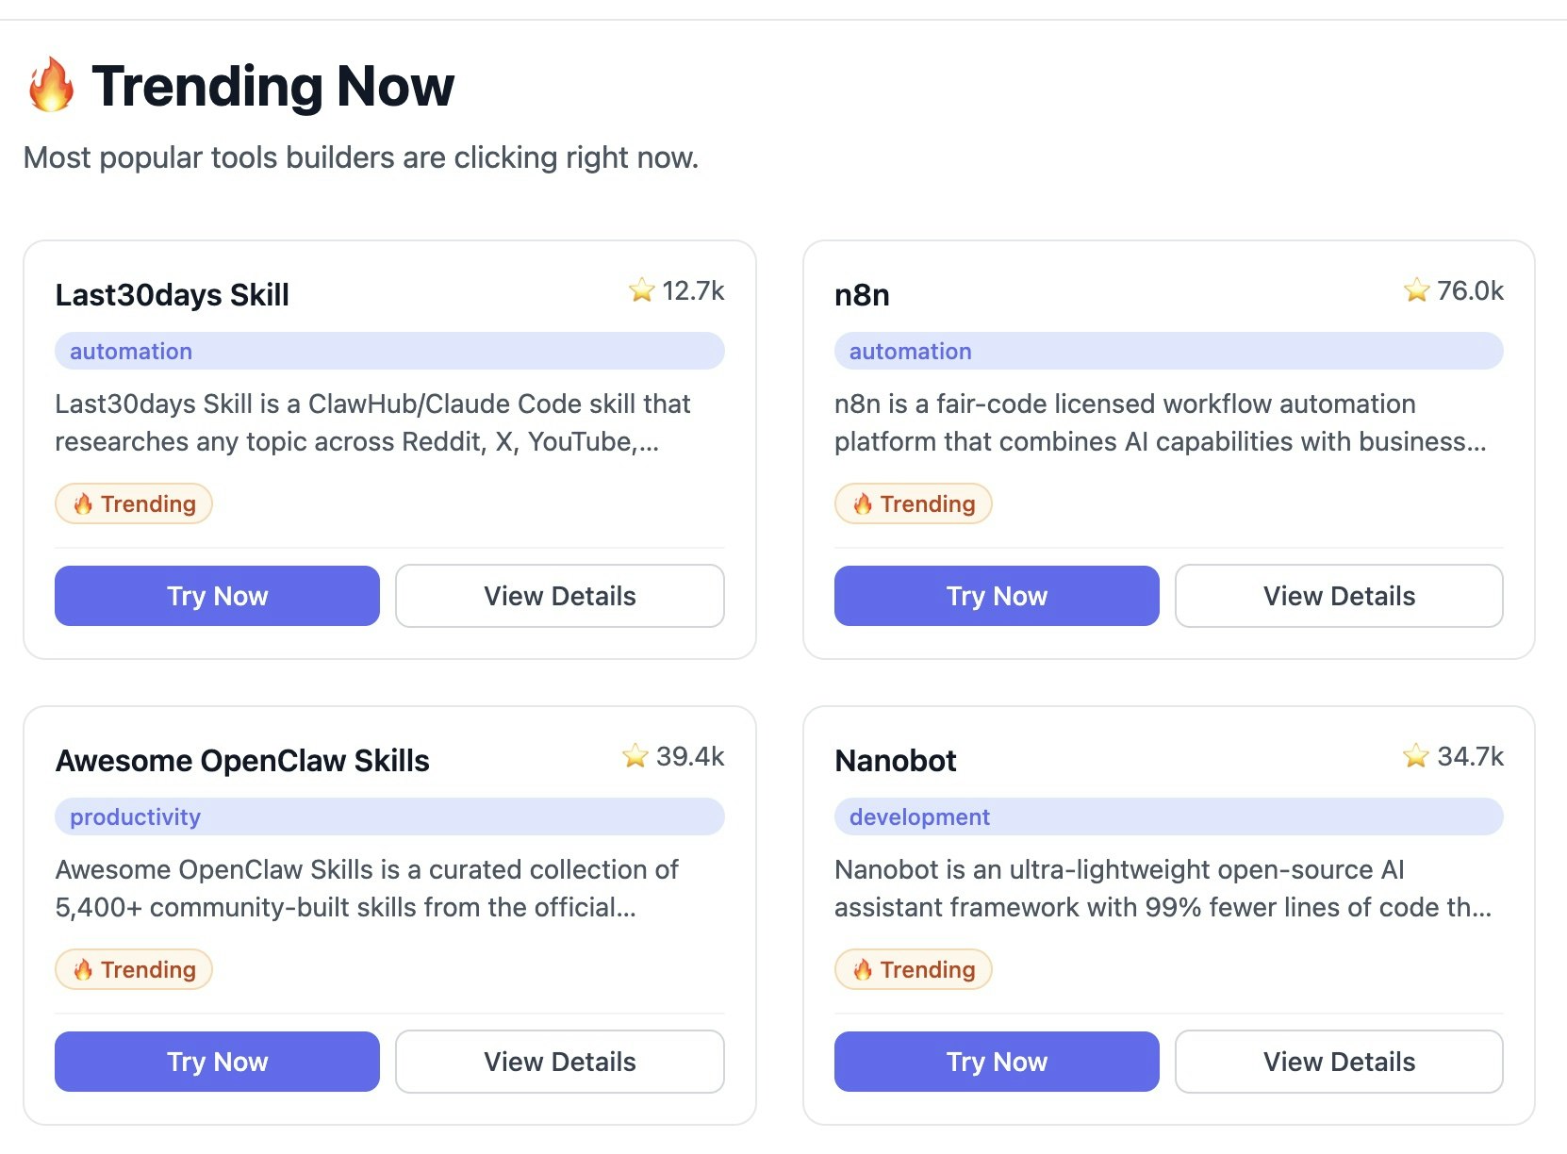The width and height of the screenshot is (1567, 1154).
Task: Click the star icon on Awesome OpenClaw Skills
Action: 635,756
